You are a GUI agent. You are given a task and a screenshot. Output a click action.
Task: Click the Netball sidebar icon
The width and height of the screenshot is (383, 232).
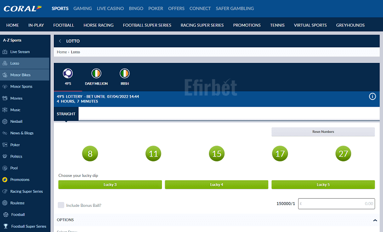coord(5,121)
